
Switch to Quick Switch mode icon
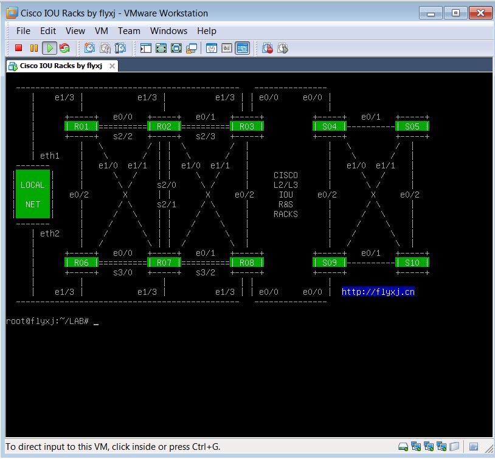pos(176,48)
